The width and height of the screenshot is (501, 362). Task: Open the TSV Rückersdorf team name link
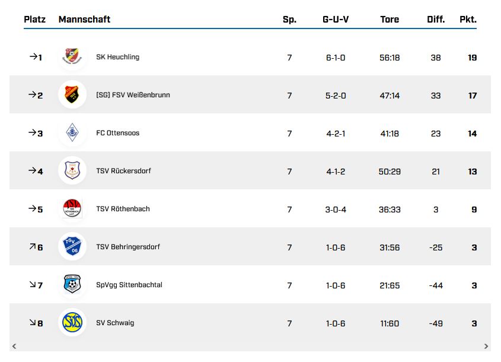[123, 171]
